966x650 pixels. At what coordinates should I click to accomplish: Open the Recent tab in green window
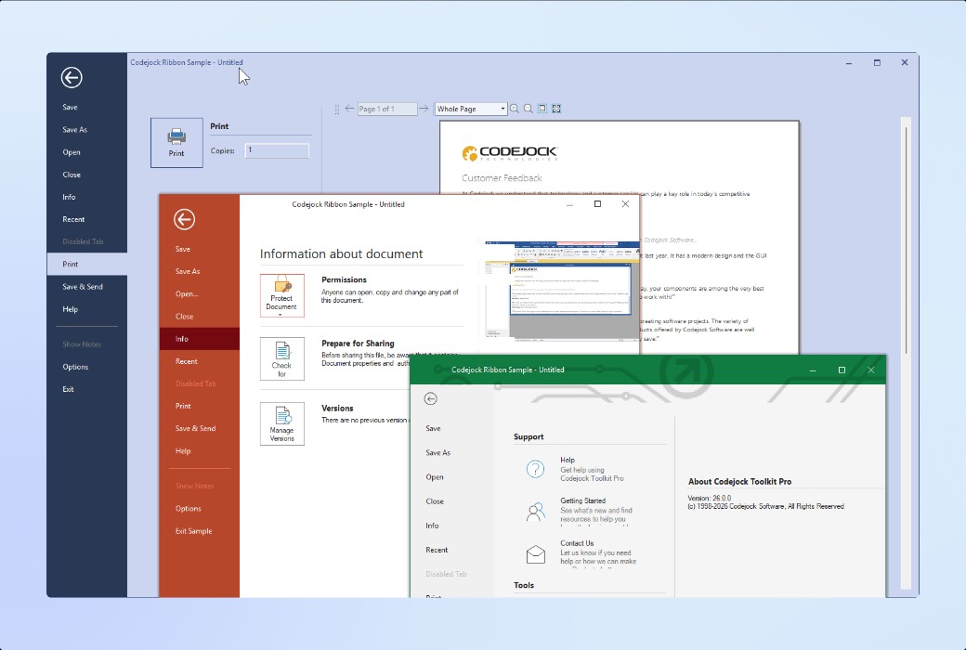[453, 550]
